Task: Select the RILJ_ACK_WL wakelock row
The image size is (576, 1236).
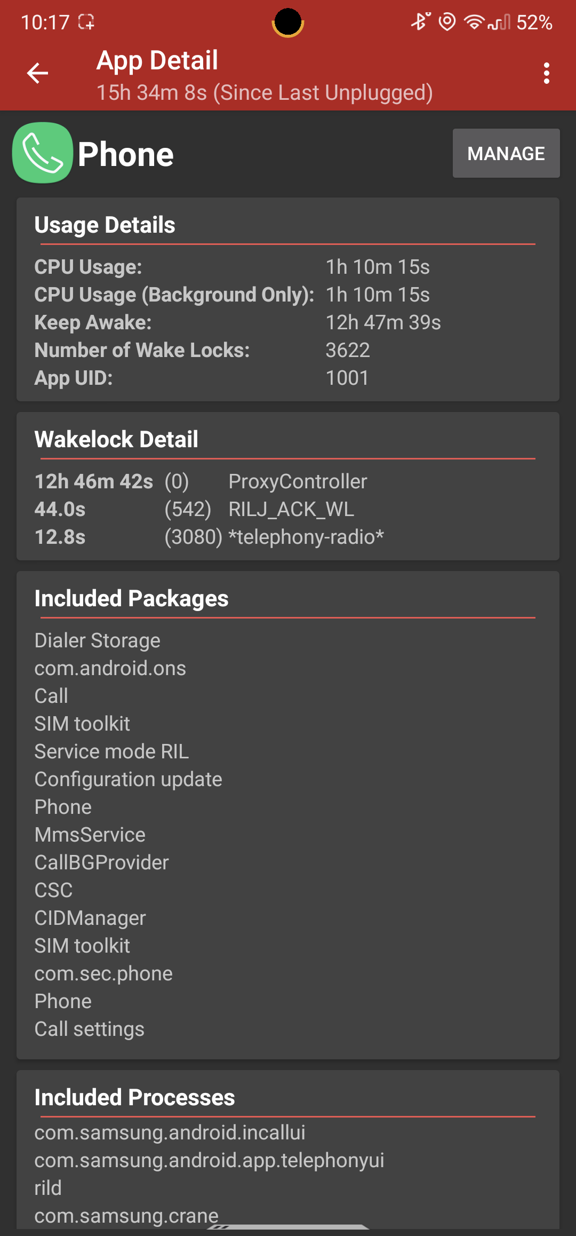Action: [x=291, y=509]
